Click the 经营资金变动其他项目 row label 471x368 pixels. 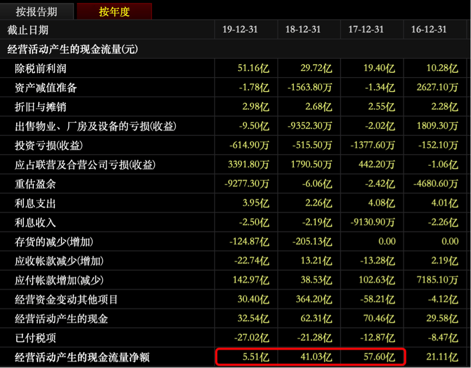[66, 300]
